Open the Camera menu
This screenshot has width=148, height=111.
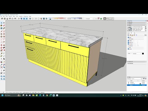pyautogui.click(x=10, y=16)
